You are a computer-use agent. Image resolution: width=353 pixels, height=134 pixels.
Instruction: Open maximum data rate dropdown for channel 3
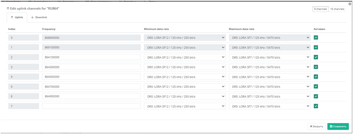coord(270,67)
